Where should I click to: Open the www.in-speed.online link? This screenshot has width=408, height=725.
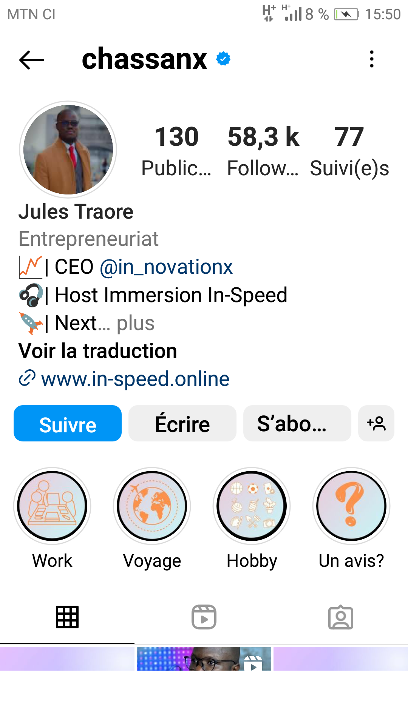[x=135, y=379]
